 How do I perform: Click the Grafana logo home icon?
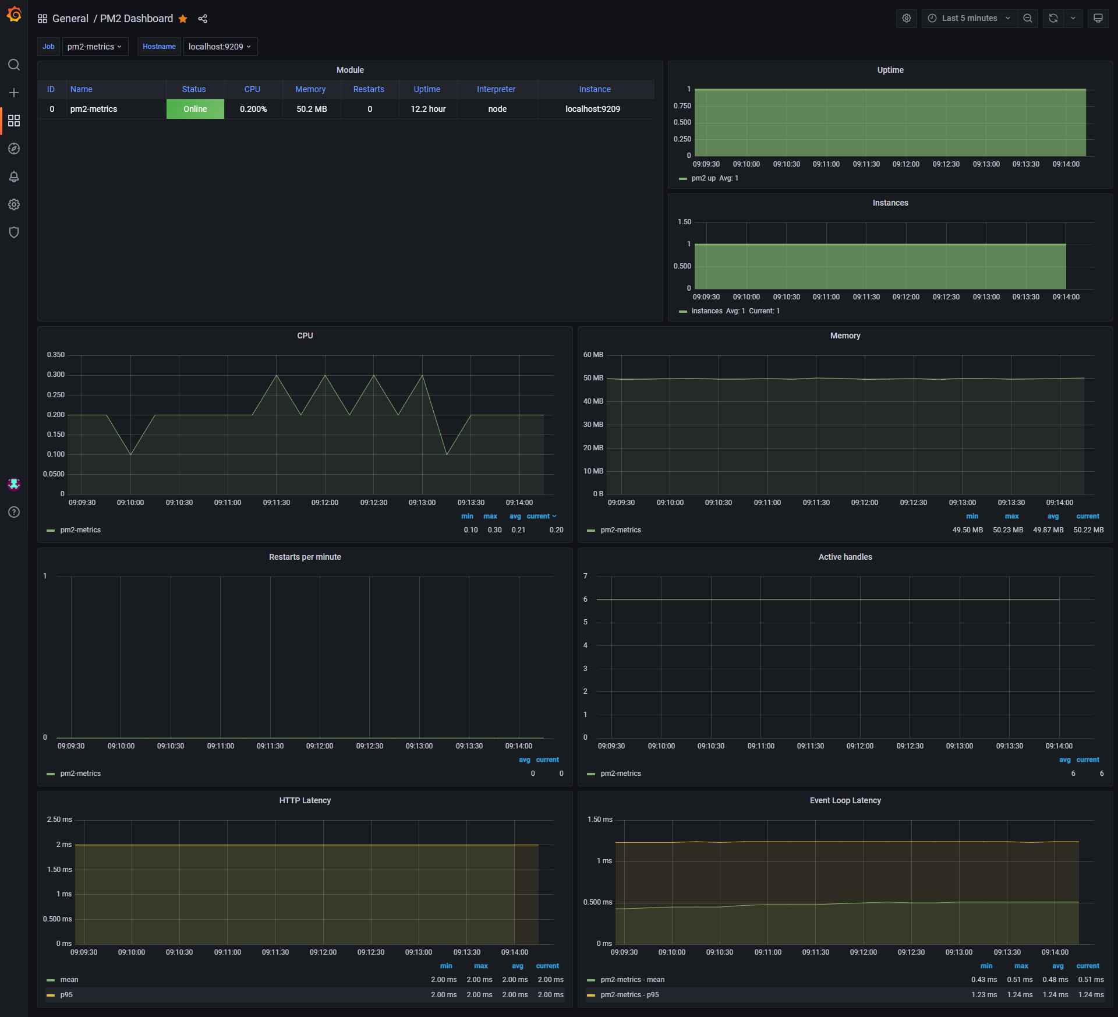point(14,15)
